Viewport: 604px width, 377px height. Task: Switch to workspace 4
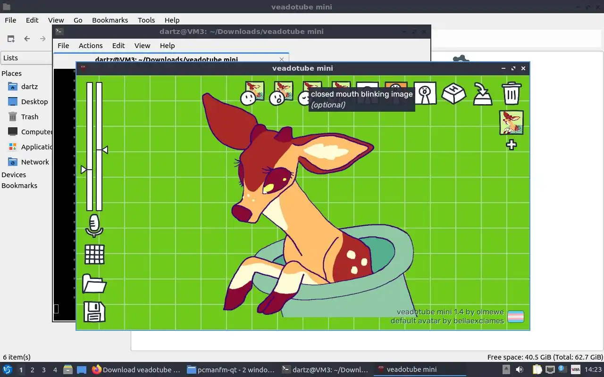click(55, 370)
